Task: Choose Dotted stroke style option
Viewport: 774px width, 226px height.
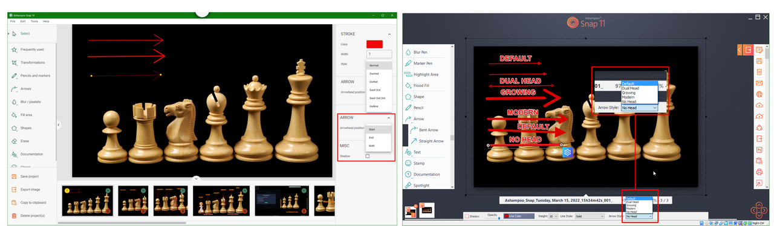Action: pos(379,82)
